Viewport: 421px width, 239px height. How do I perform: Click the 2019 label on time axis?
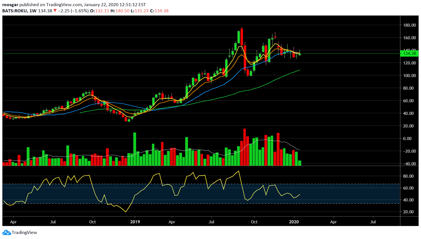click(x=135, y=222)
